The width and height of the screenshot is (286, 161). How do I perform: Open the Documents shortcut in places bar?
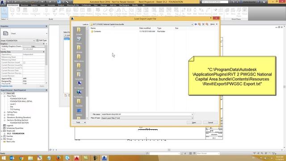pyautogui.click(x=79, y=76)
